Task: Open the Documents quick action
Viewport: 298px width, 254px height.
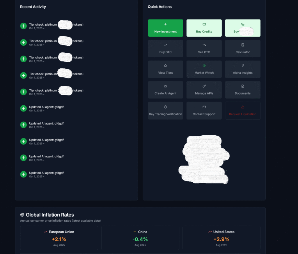Action: [x=243, y=90]
